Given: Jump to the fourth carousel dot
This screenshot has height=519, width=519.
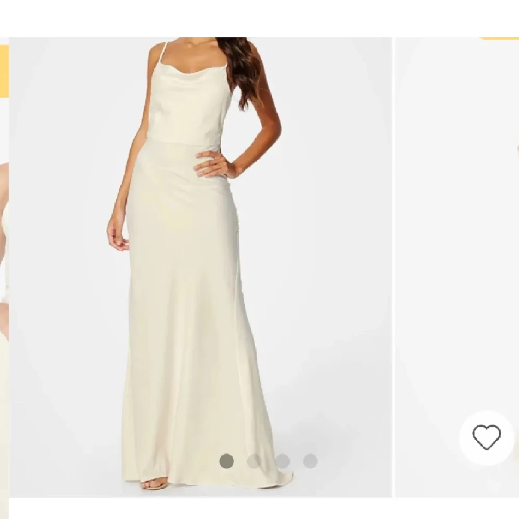Looking at the screenshot, I should tap(310, 461).
